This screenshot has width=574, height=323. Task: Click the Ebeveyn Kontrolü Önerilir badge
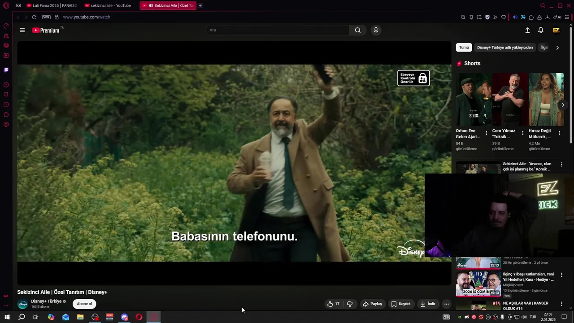[413, 78]
